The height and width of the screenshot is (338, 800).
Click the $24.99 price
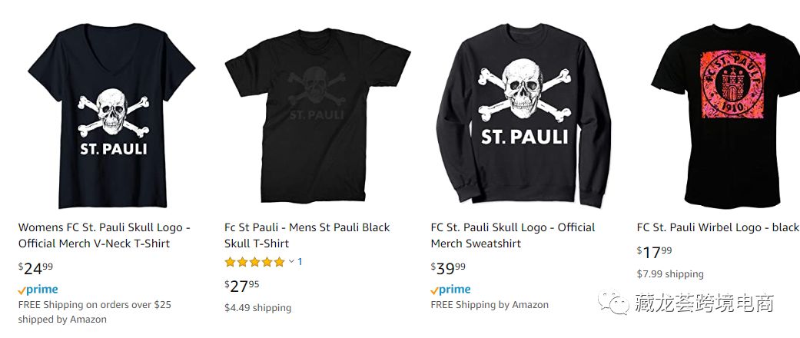click(x=36, y=267)
